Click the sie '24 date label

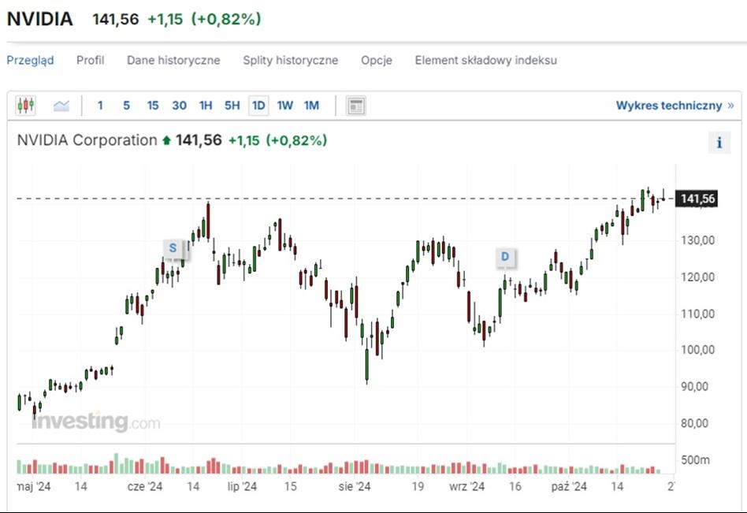(355, 486)
